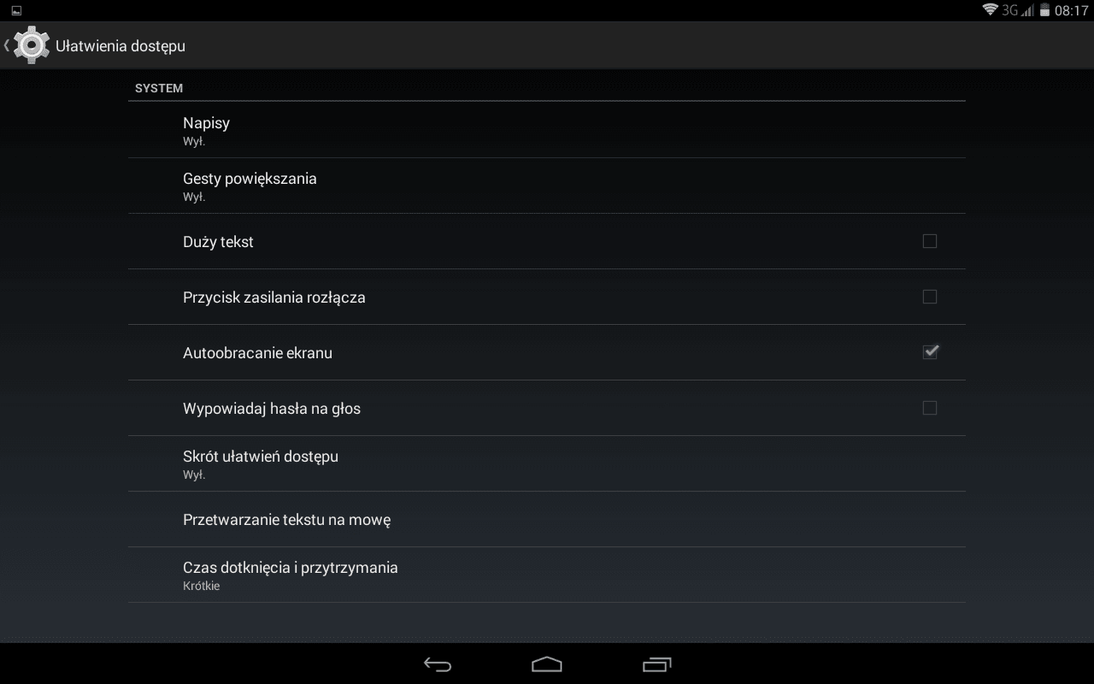Tap the Android home navigation button
The width and height of the screenshot is (1094, 684).
coord(547,664)
